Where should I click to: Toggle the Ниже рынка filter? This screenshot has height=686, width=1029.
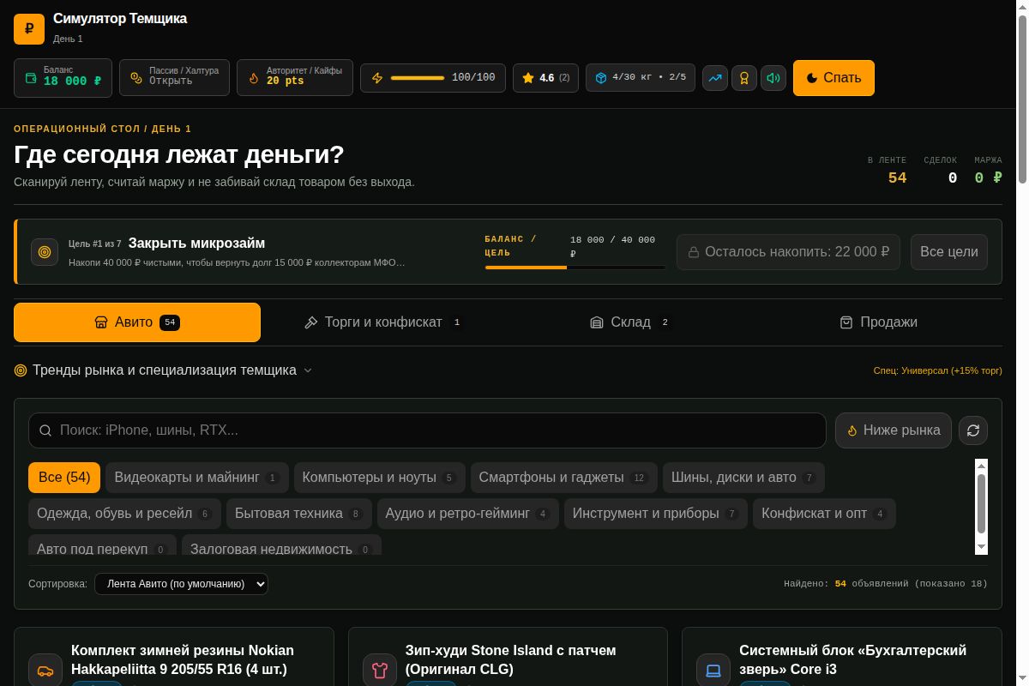coord(894,430)
